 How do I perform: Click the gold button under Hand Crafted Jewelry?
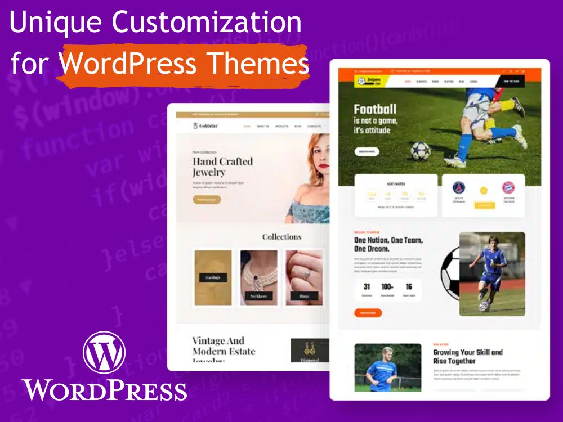point(207,200)
